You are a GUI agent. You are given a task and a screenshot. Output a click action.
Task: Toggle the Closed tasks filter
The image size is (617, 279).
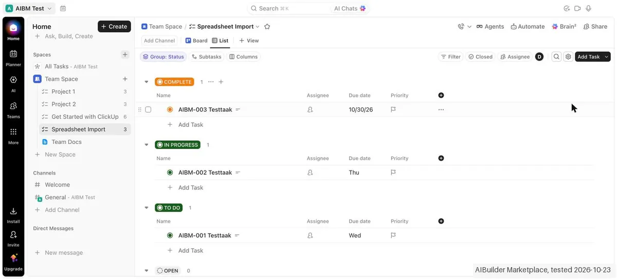tap(480, 57)
